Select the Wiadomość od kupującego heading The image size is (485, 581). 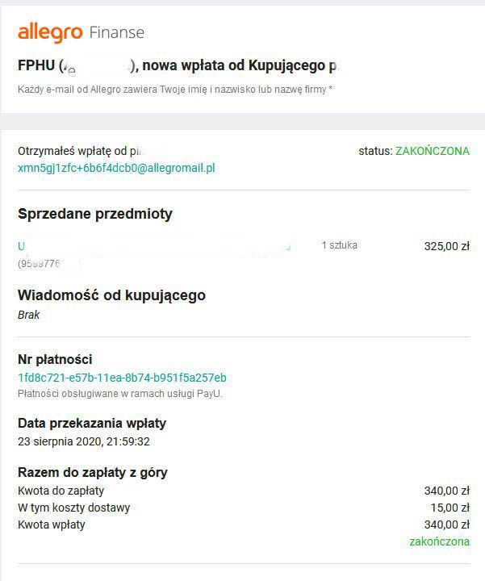coord(111,295)
